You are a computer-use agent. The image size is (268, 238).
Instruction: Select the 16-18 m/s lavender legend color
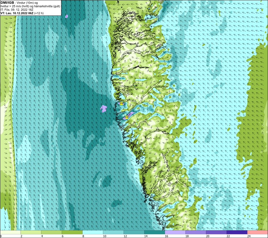tap(175, 232)
